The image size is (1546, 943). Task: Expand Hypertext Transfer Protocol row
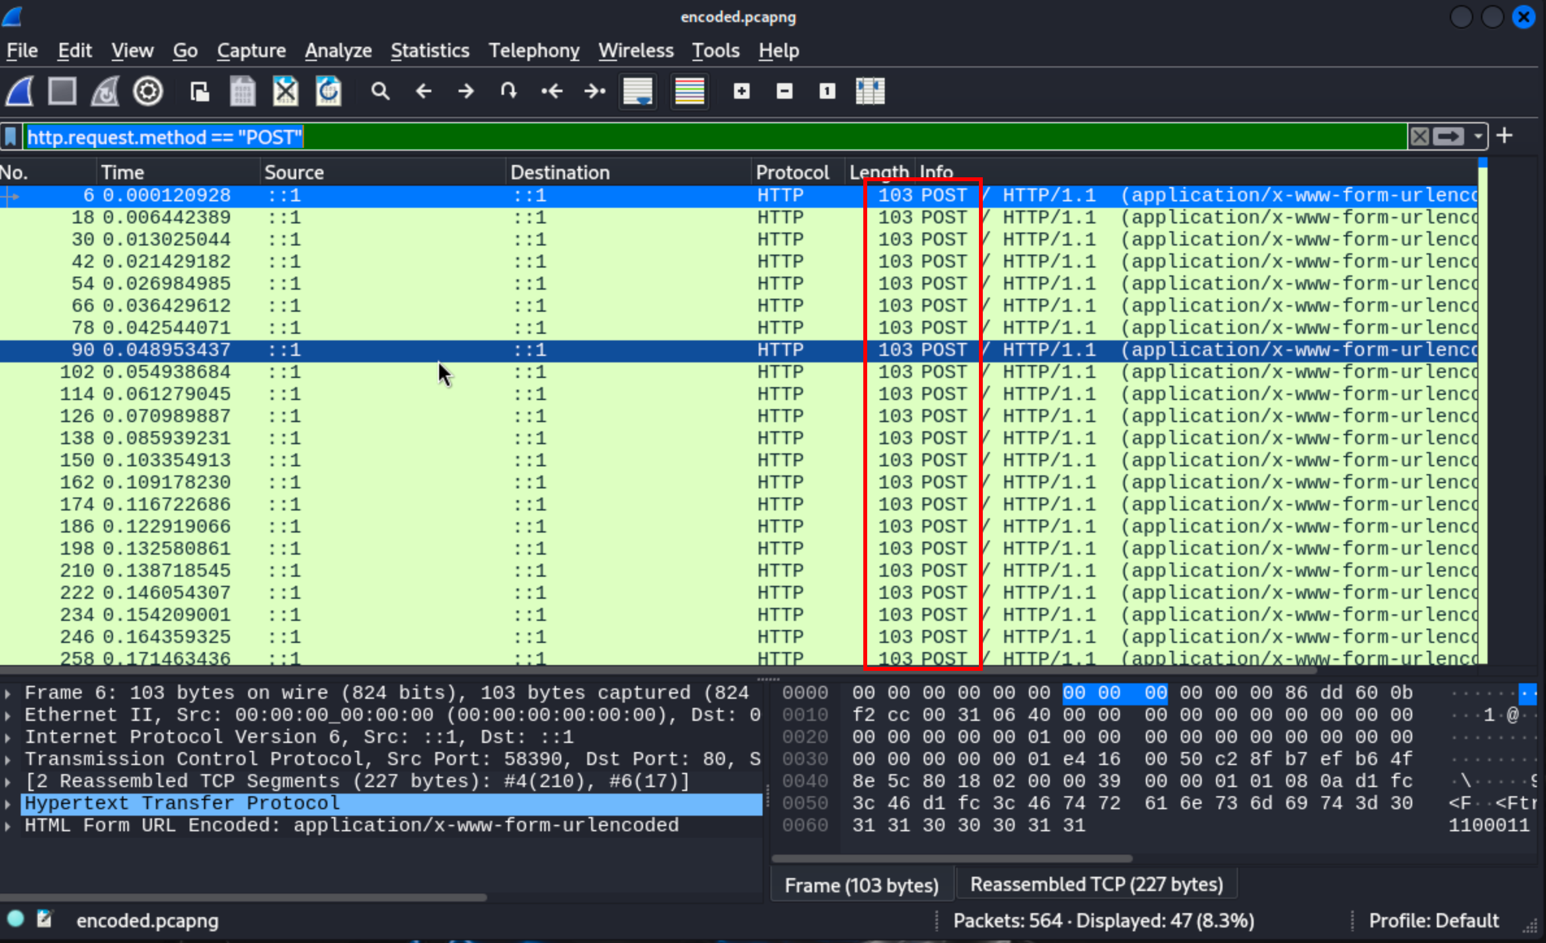(x=8, y=803)
